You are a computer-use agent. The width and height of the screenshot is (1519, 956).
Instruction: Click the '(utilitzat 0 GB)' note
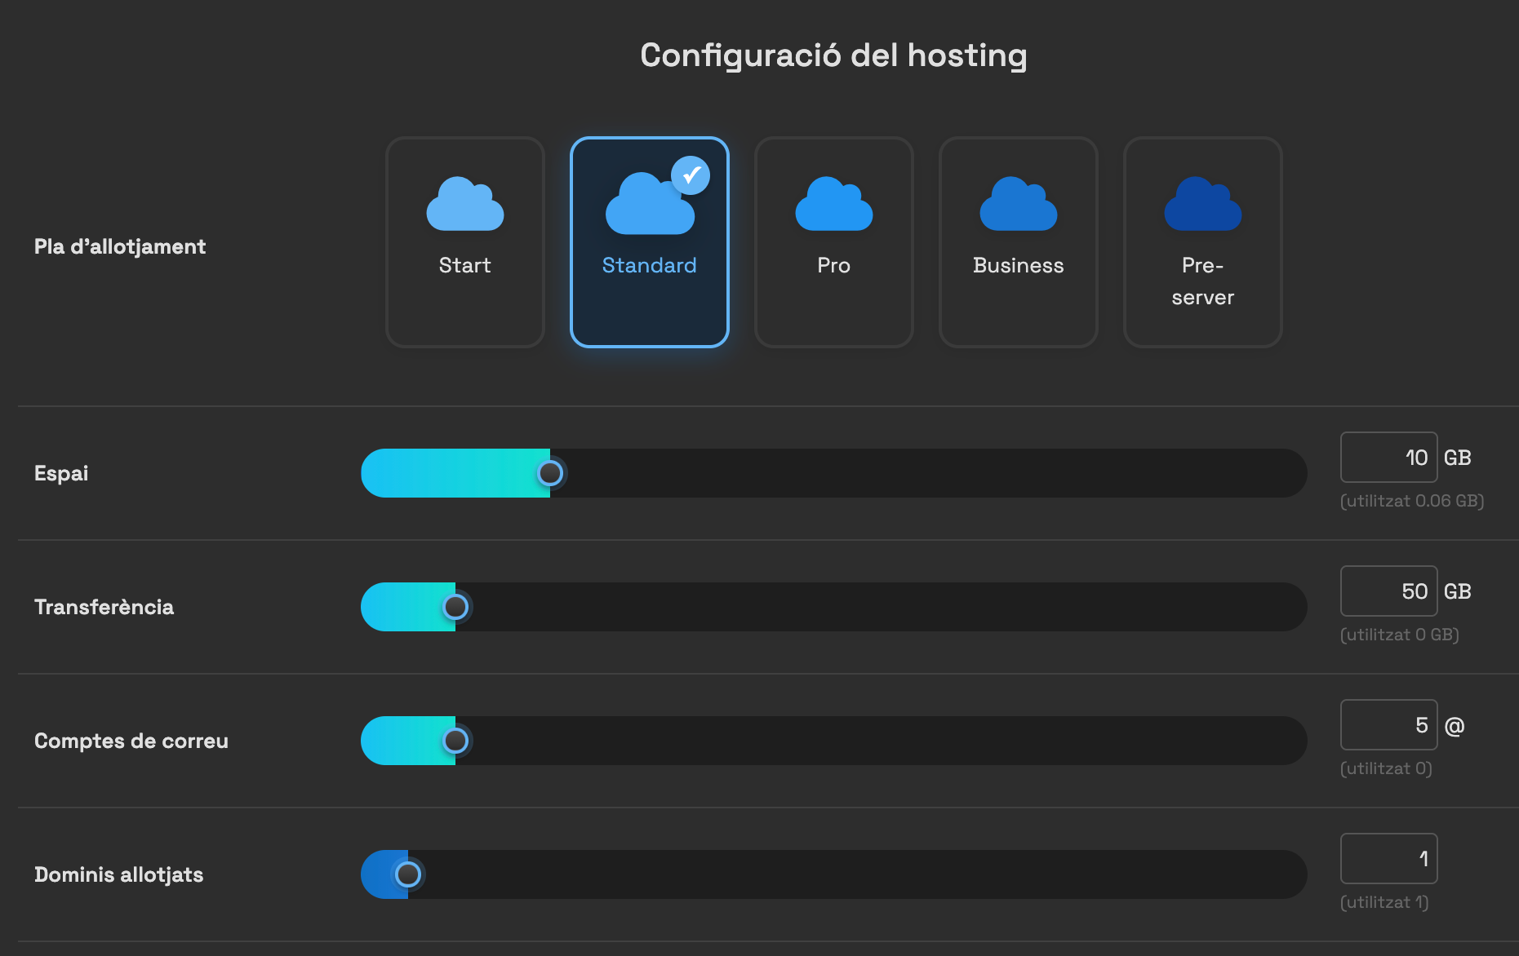[1399, 635]
